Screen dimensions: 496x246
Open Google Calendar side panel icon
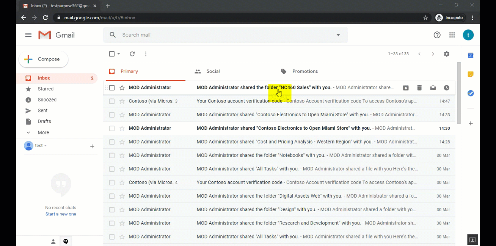click(471, 56)
